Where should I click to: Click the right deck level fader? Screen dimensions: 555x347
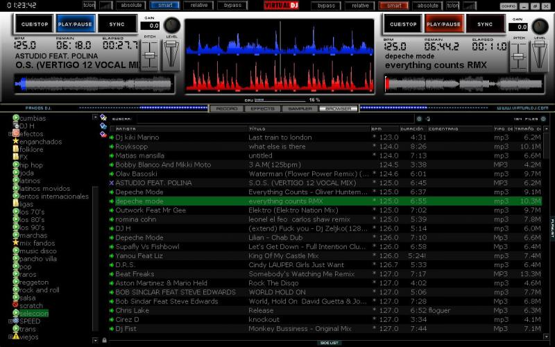[540, 56]
